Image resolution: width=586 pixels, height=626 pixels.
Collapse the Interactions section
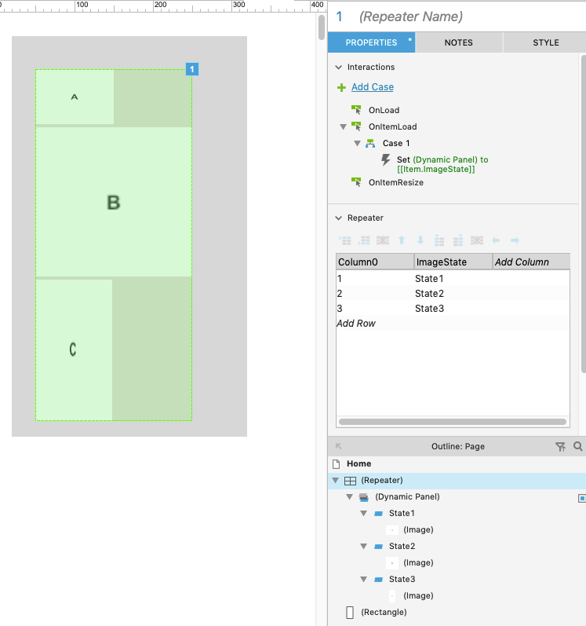coord(339,68)
